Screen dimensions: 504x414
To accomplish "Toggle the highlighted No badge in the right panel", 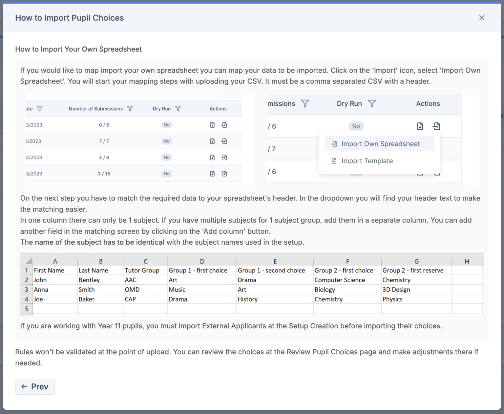I will (356, 126).
